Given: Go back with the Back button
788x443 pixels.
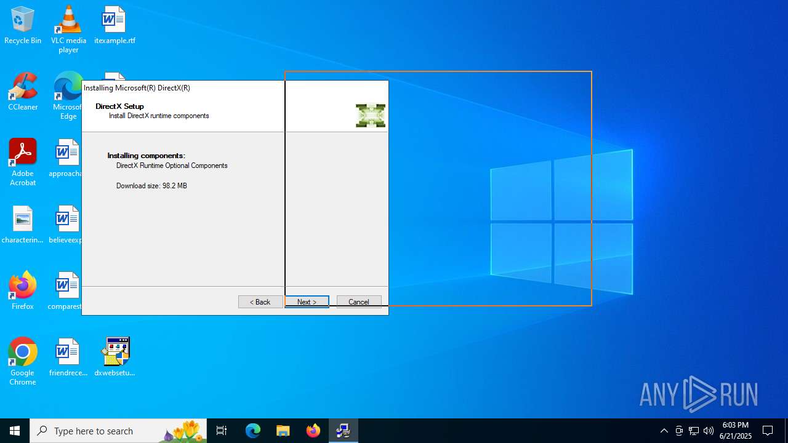Looking at the screenshot, I should point(260,302).
